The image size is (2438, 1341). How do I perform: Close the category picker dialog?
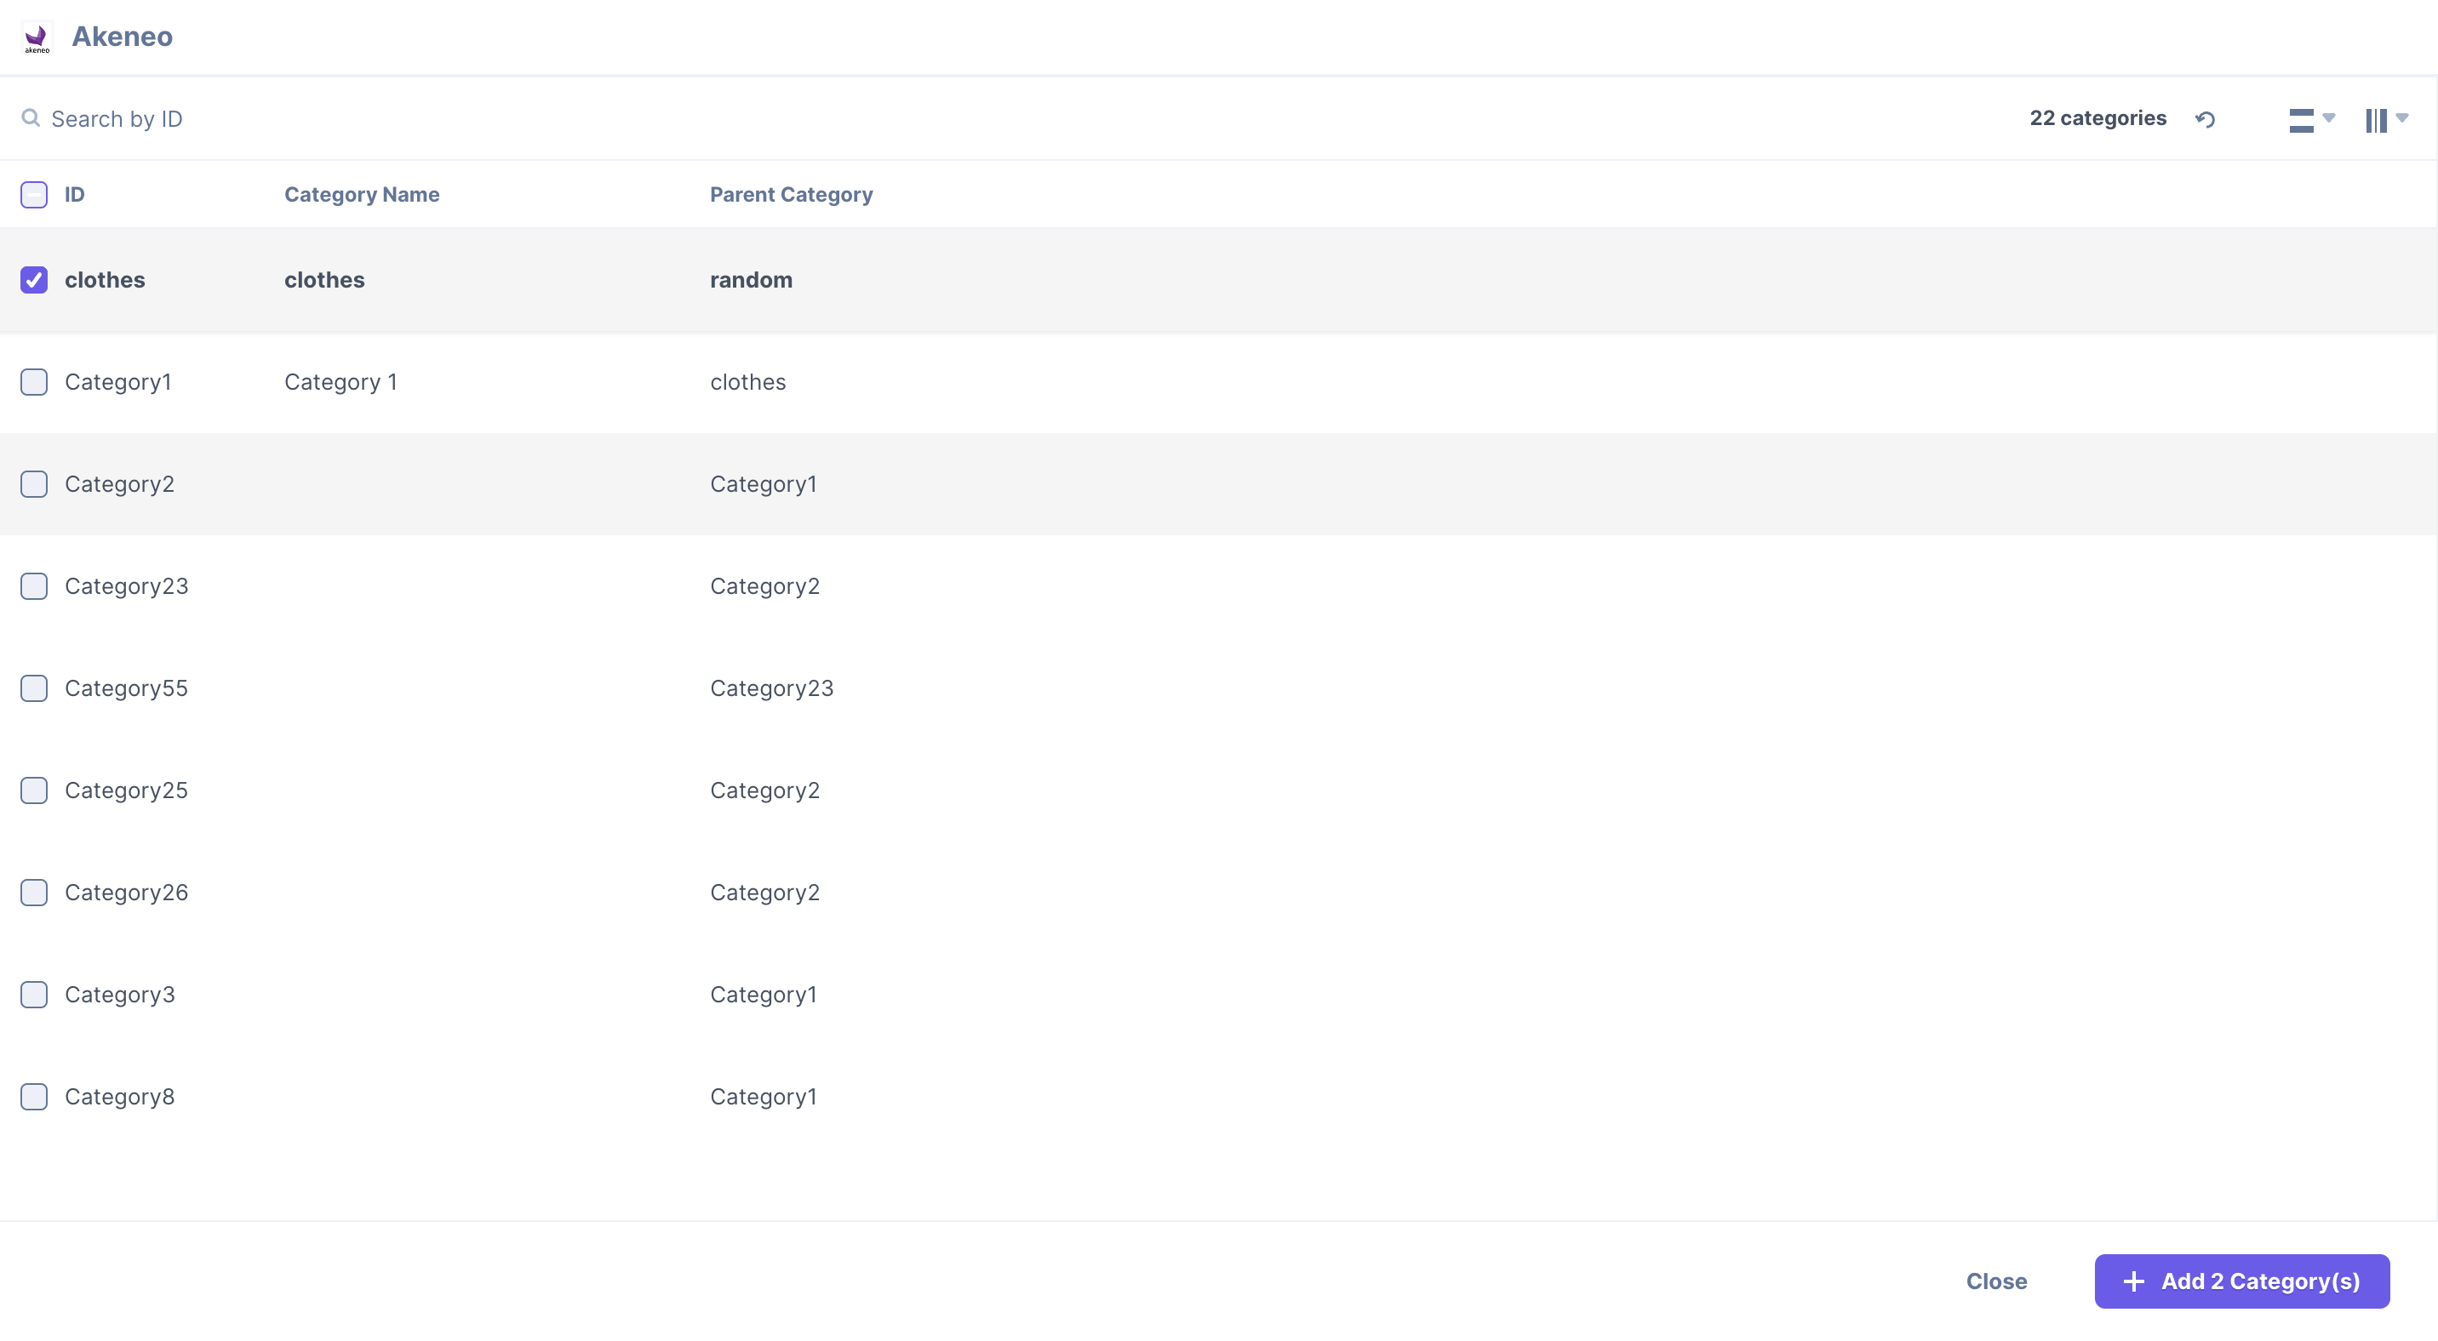coord(1996,1281)
